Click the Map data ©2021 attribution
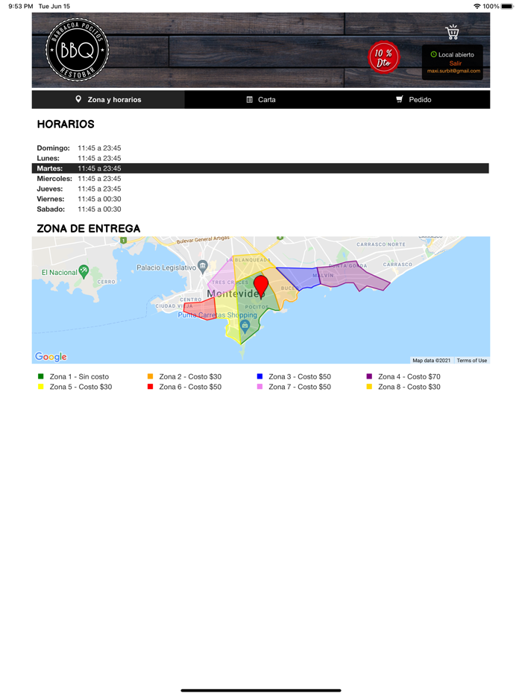The height and width of the screenshot is (696, 522). (x=431, y=361)
